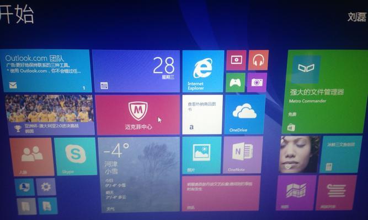Open the purple Camera tile
This screenshot has width=368, height=220.
point(257,82)
